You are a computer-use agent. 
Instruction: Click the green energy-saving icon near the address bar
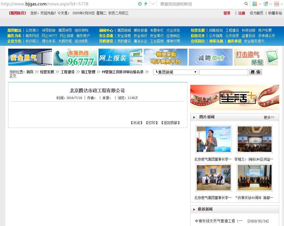tap(140, 4)
